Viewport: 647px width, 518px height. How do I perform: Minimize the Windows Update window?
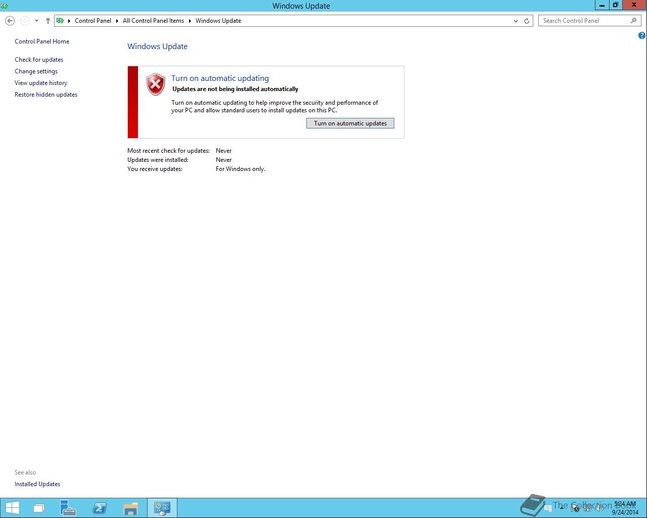pos(602,5)
